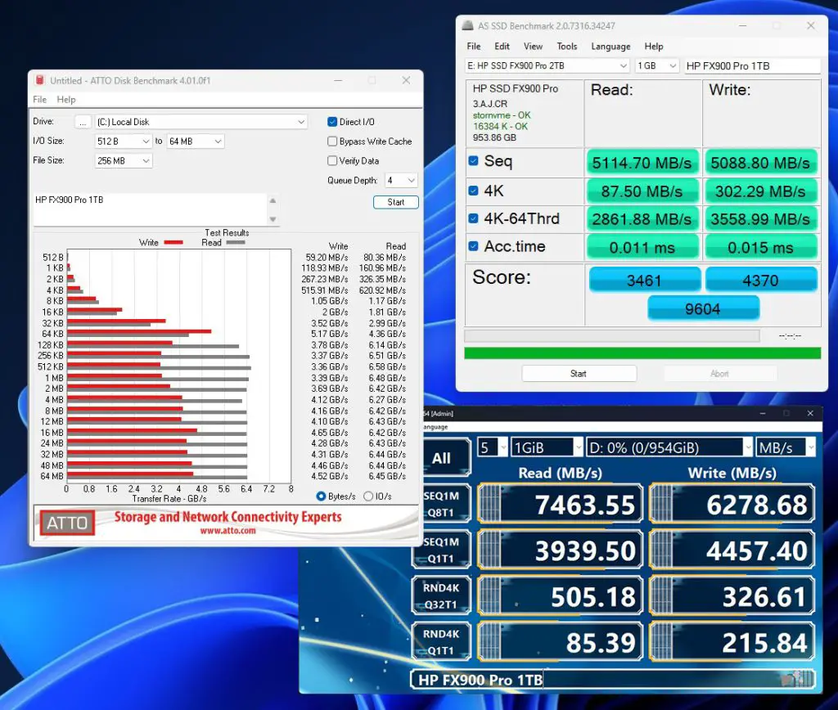Open the File Size dropdown 256 MB
This screenshot has width=838, height=710.
[x=124, y=160]
